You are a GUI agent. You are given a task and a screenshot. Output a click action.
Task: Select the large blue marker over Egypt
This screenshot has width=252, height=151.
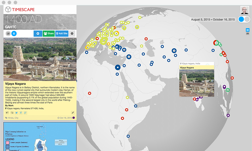(x=118, y=67)
